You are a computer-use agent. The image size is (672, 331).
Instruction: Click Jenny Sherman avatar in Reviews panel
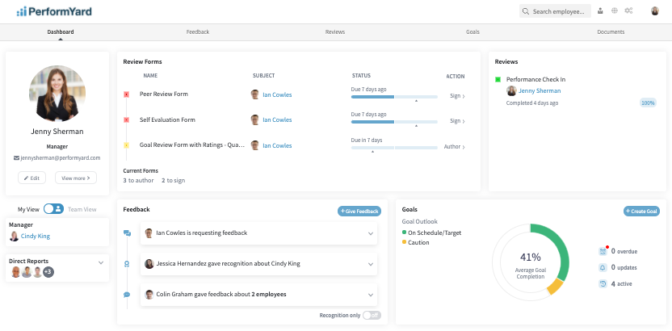[x=511, y=90]
